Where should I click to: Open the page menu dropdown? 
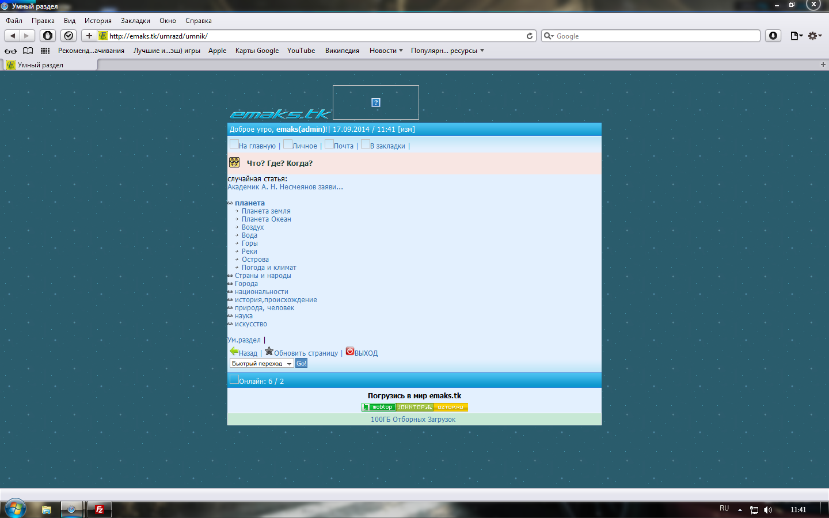[x=796, y=36]
